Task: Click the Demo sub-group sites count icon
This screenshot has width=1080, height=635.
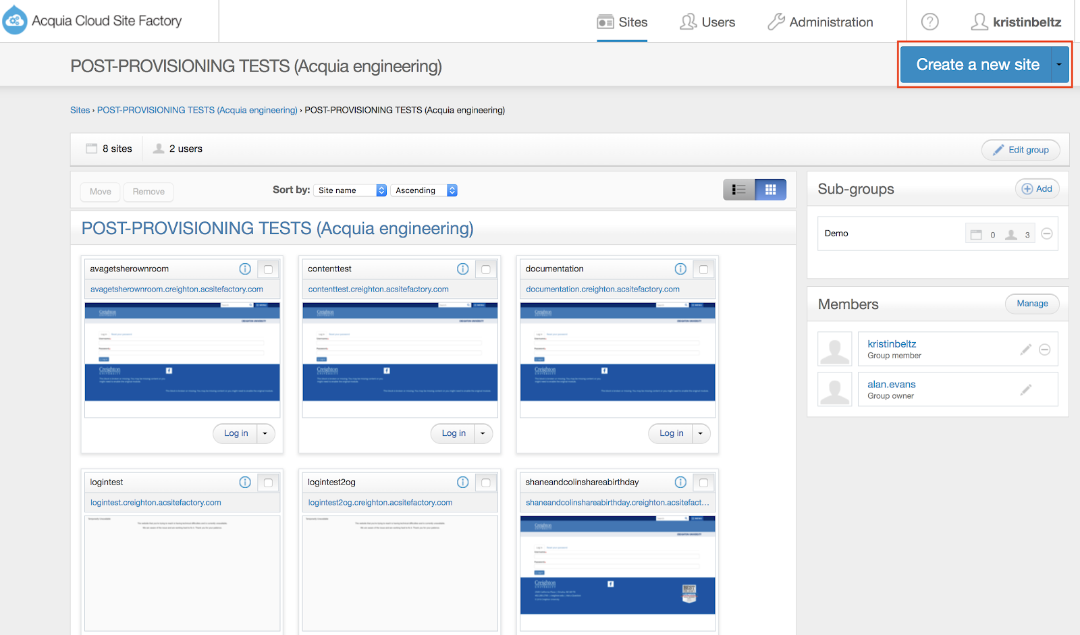Action: click(976, 235)
